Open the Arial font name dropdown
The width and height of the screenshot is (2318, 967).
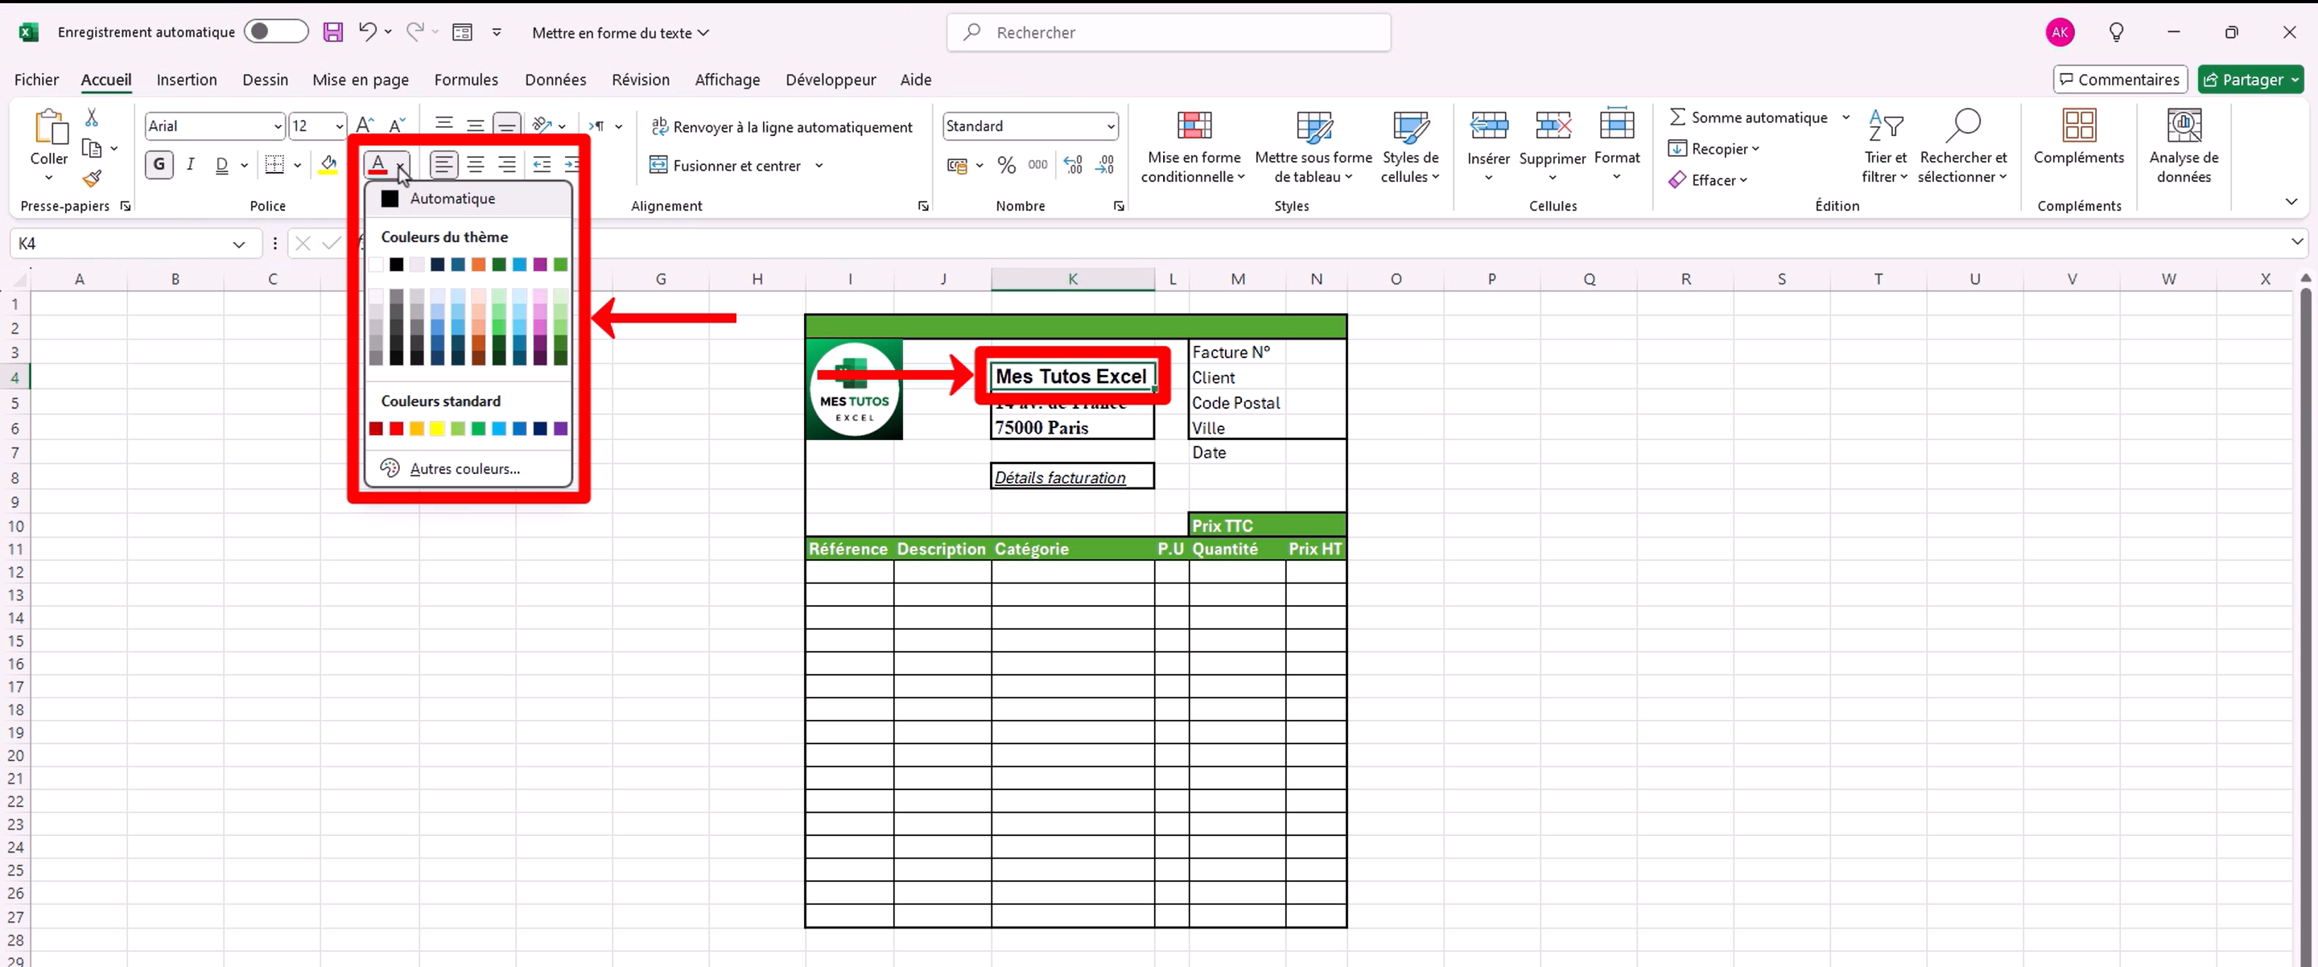pos(277,127)
